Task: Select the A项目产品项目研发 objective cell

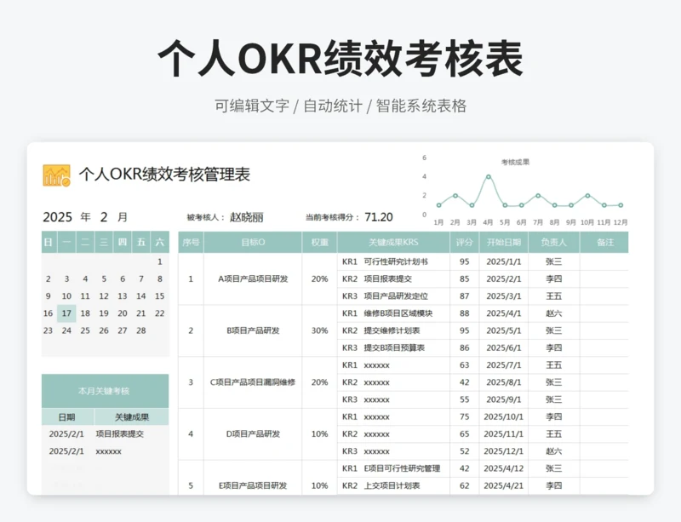Action: pyautogui.click(x=253, y=279)
